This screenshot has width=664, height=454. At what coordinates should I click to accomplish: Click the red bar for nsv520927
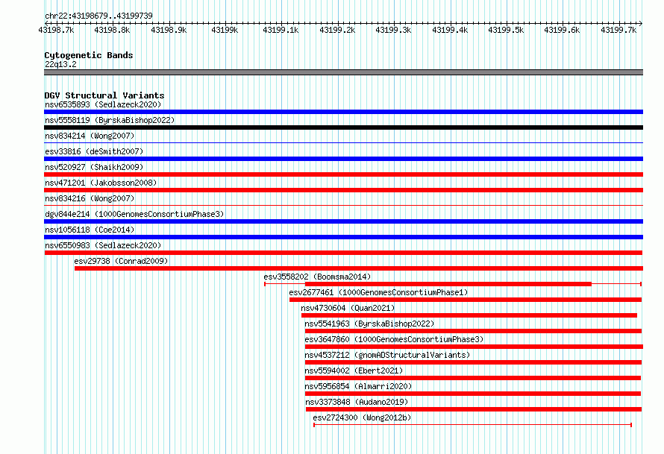pyautogui.click(x=343, y=174)
